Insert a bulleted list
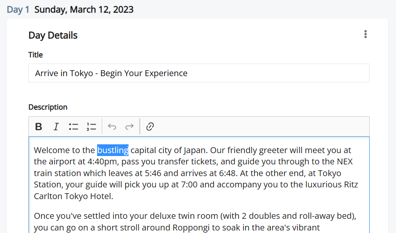 click(x=74, y=126)
